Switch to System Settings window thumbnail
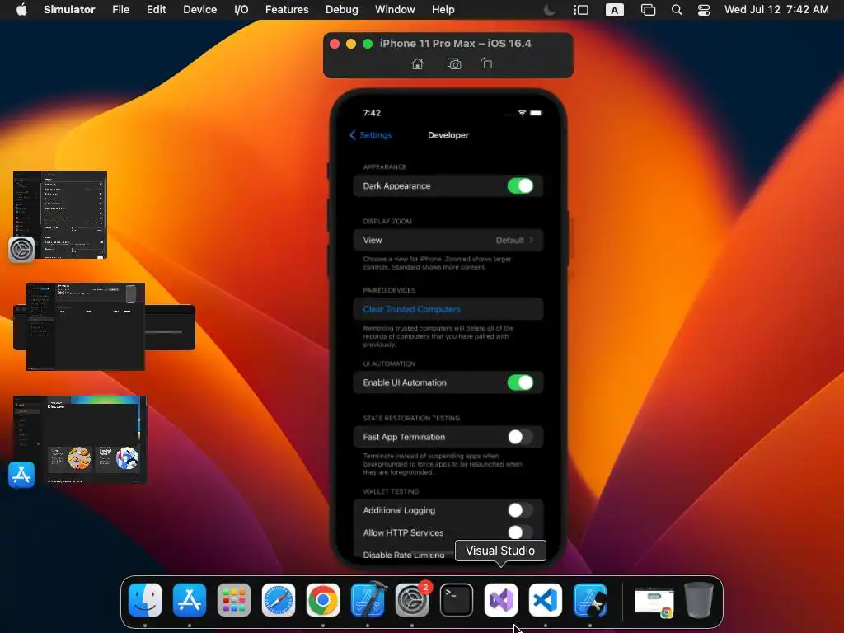The width and height of the screenshot is (844, 633). [x=59, y=215]
